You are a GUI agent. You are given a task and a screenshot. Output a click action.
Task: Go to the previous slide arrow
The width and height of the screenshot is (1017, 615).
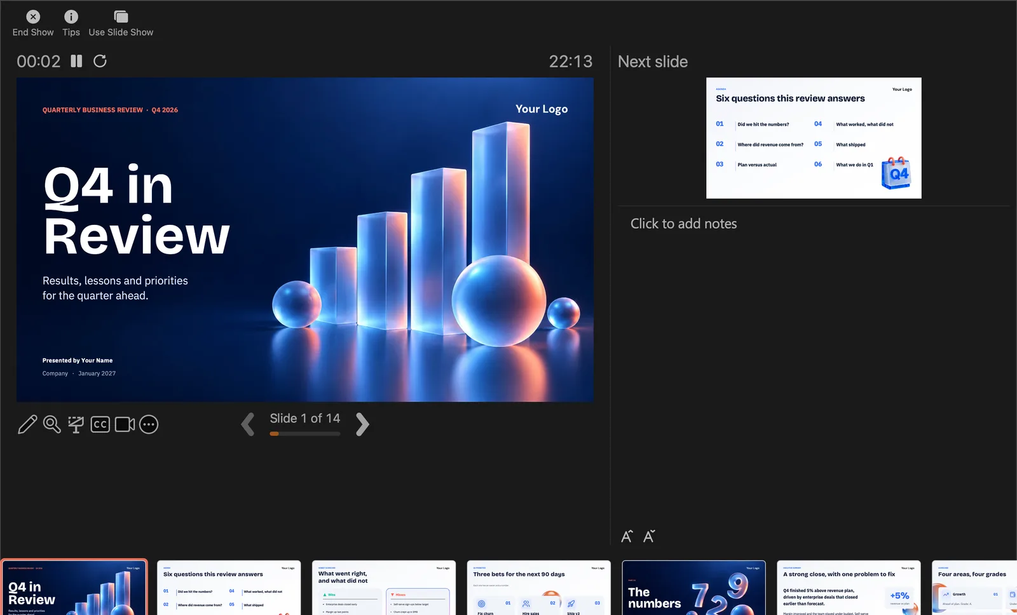tap(248, 424)
